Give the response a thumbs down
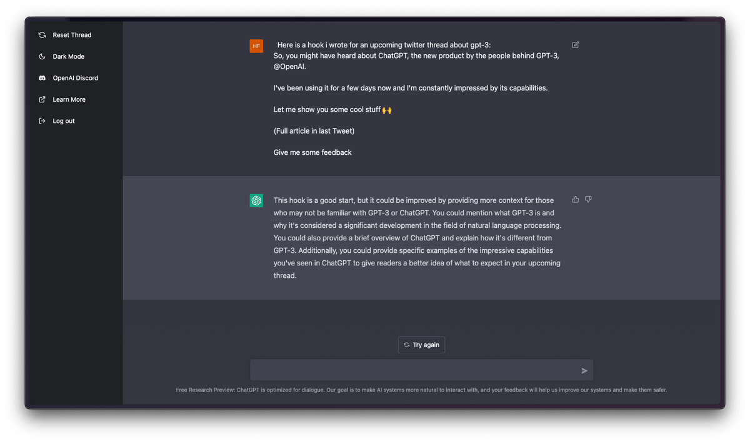750x442 pixels. click(588, 200)
